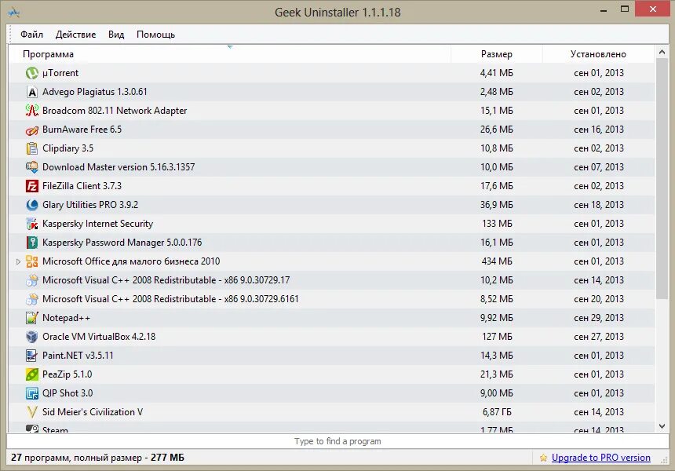The width and height of the screenshot is (675, 471).
Task: Select BurnAware Free 6.5 entry
Action: click(82, 130)
